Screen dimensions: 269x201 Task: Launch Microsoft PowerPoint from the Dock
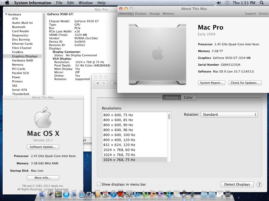153,194
